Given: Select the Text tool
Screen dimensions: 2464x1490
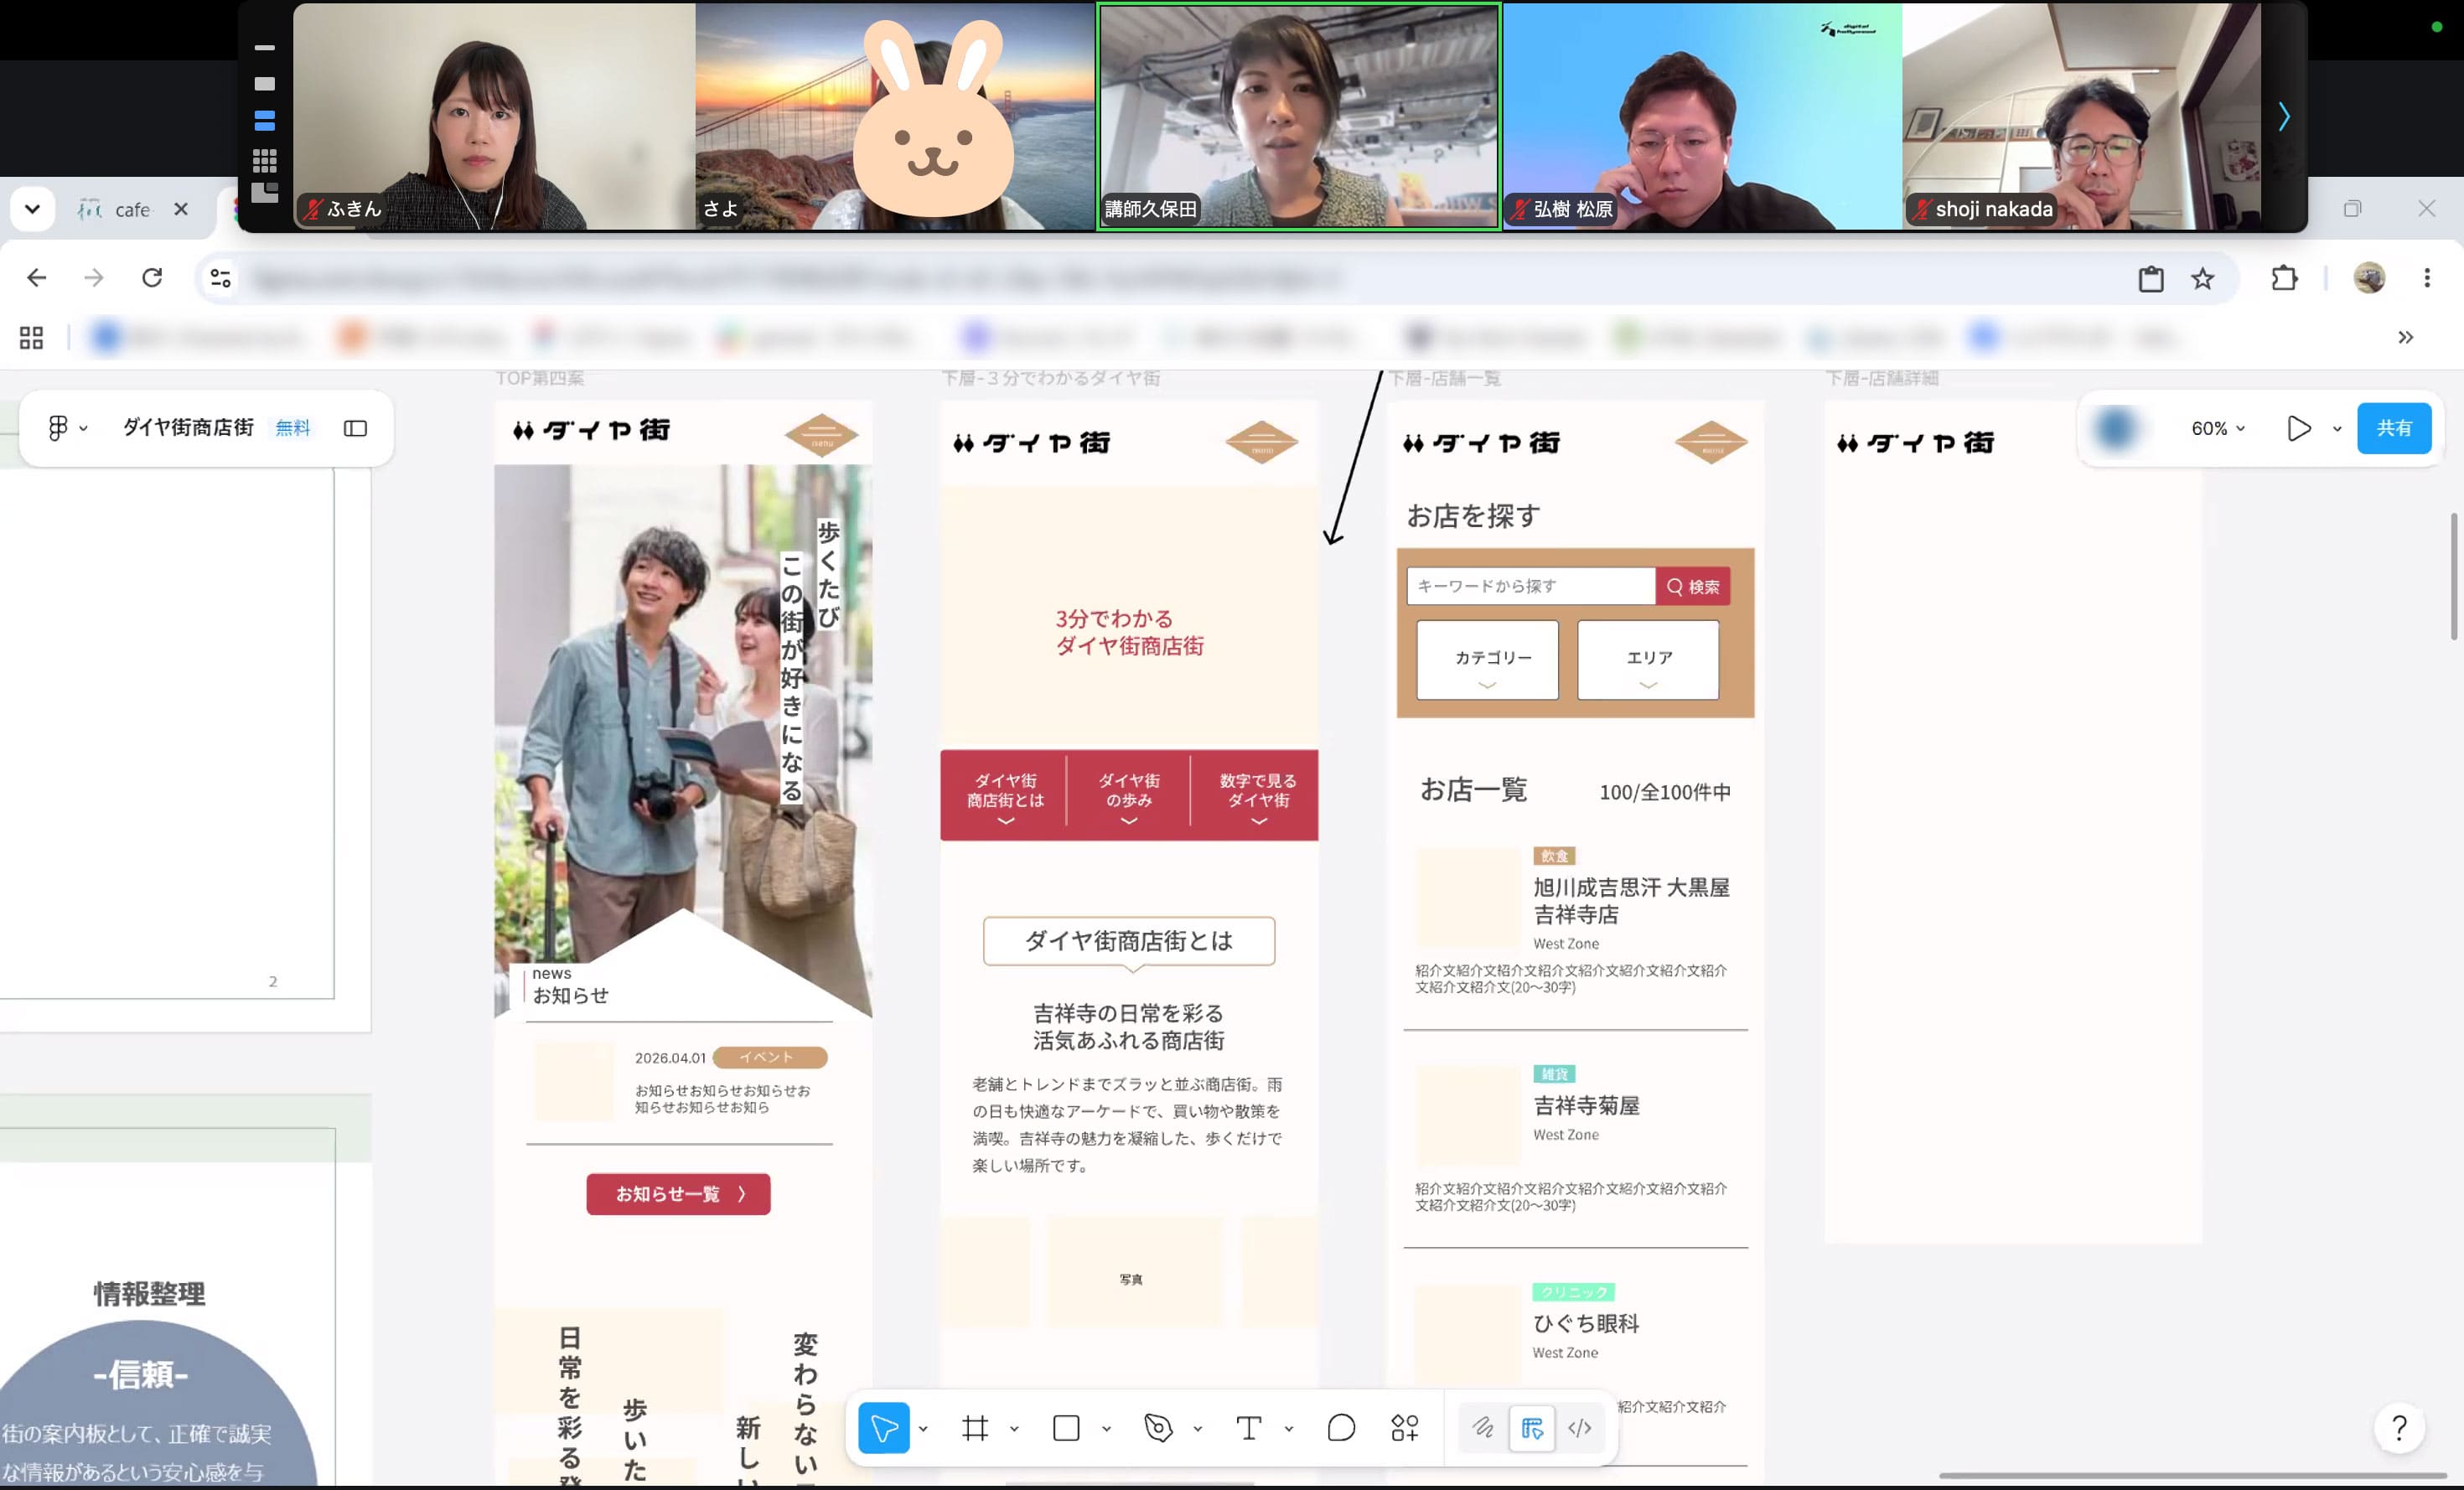Looking at the screenshot, I should [x=1249, y=1428].
